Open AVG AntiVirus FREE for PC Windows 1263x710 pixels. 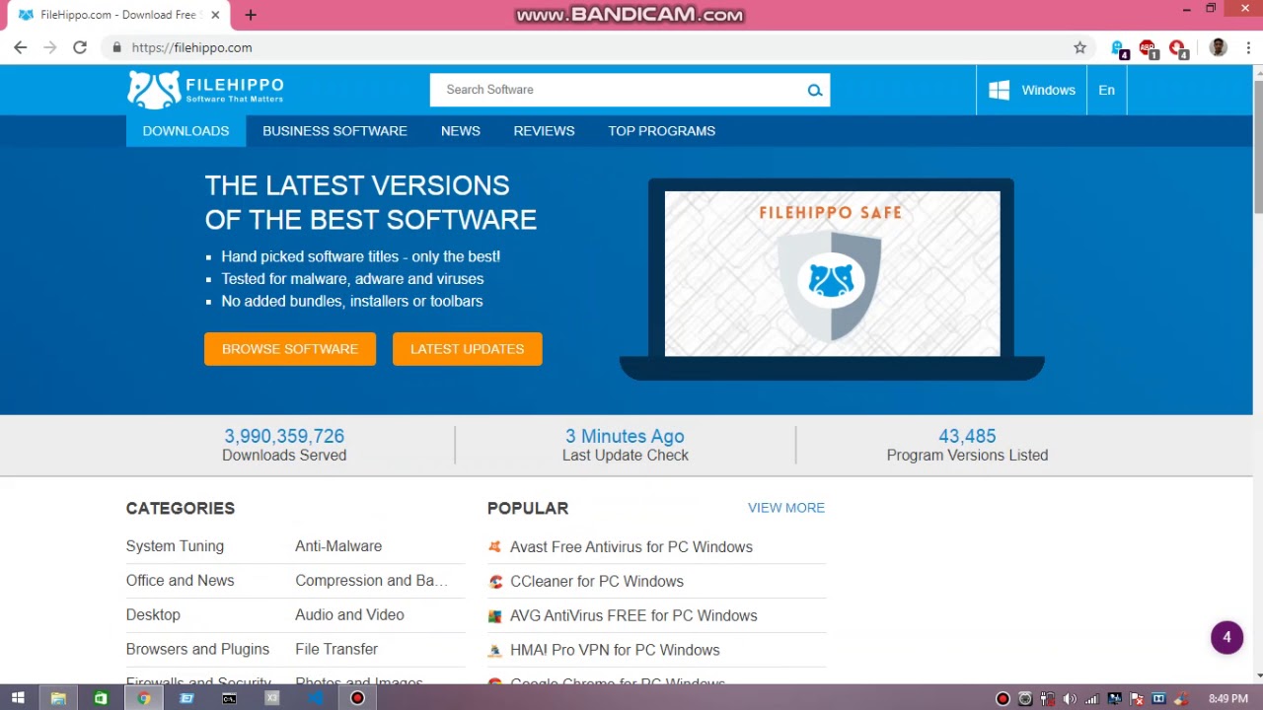pos(633,615)
